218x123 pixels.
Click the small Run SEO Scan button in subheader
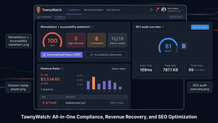(x=176, y=17)
